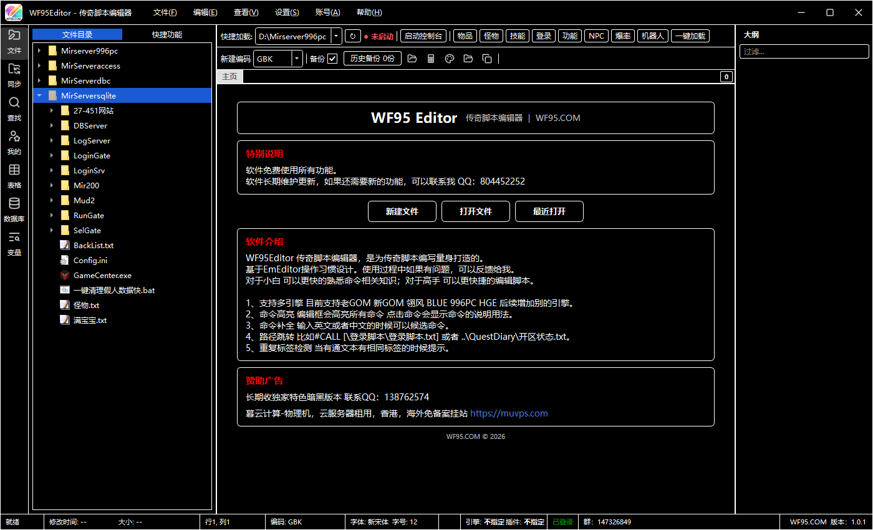Open the 文件(F) menu
Viewport: 873px width, 530px height.
(165, 12)
